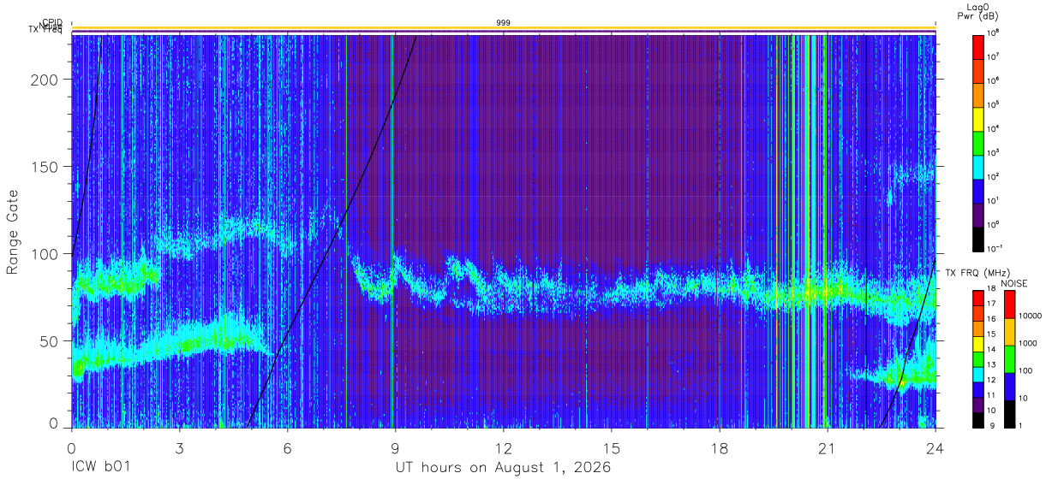This screenshot has height=485, width=1052.
Task: Click the green segment of the Lag0 Pwr colorbar
Action: pyautogui.click(x=978, y=142)
